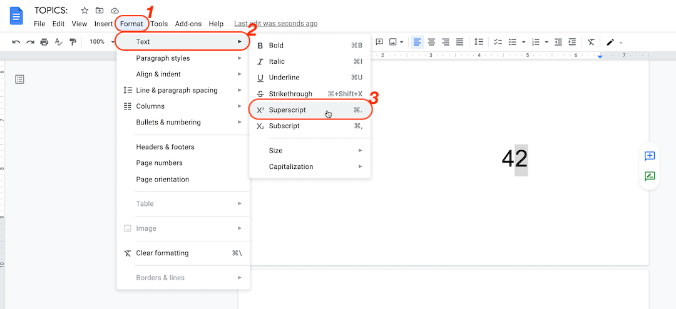This screenshot has width=676, height=309.
Task: Click the Print icon in the toolbar
Action: tap(44, 42)
